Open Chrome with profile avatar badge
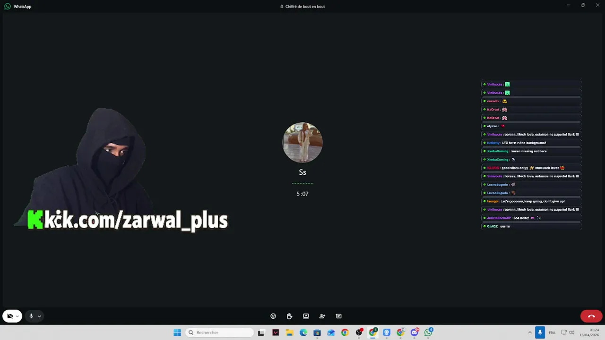 pos(401,332)
